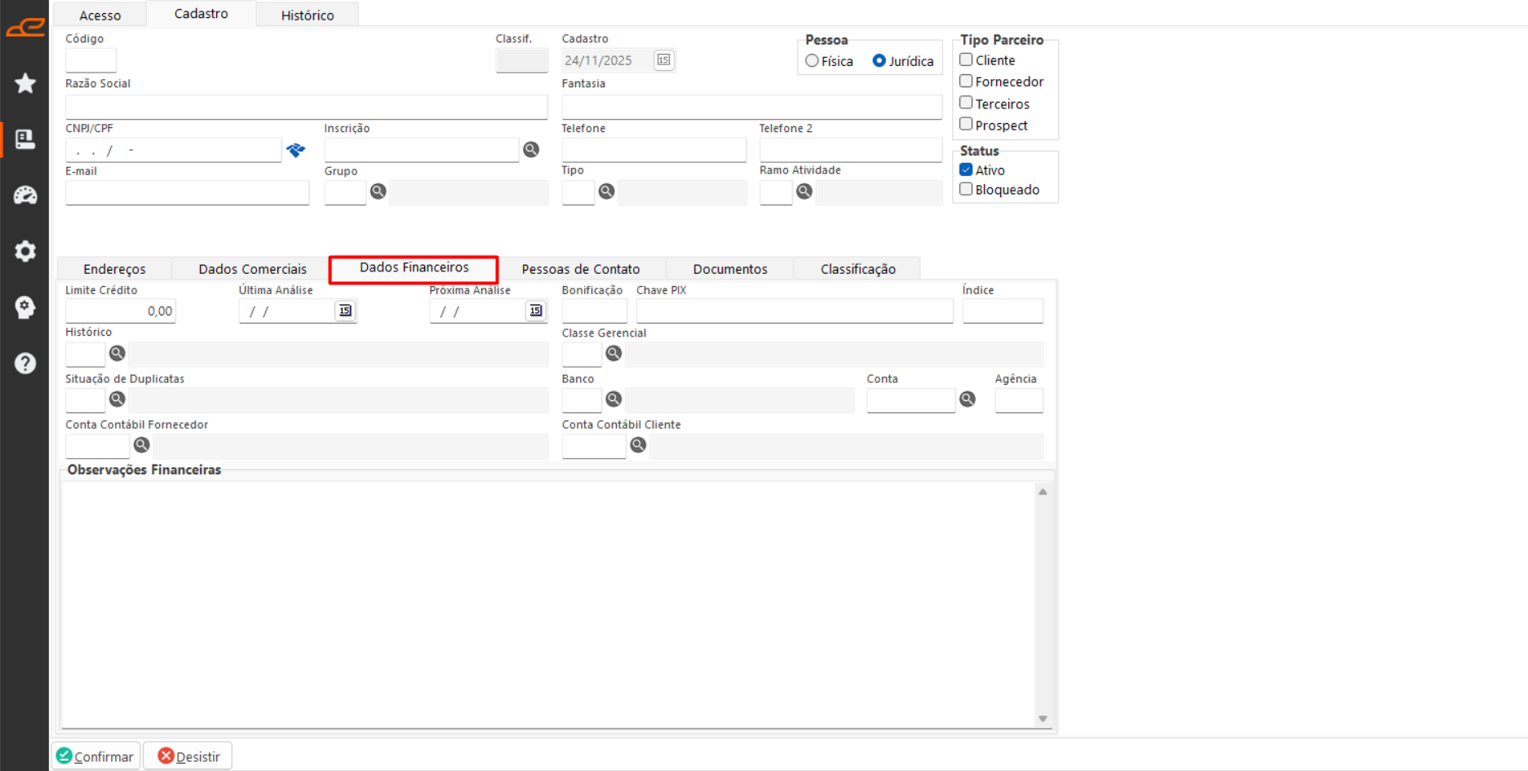Image resolution: width=1528 pixels, height=771 pixels.
Task: Open the Cadastro date calendar picker
Action: [663, 60]
